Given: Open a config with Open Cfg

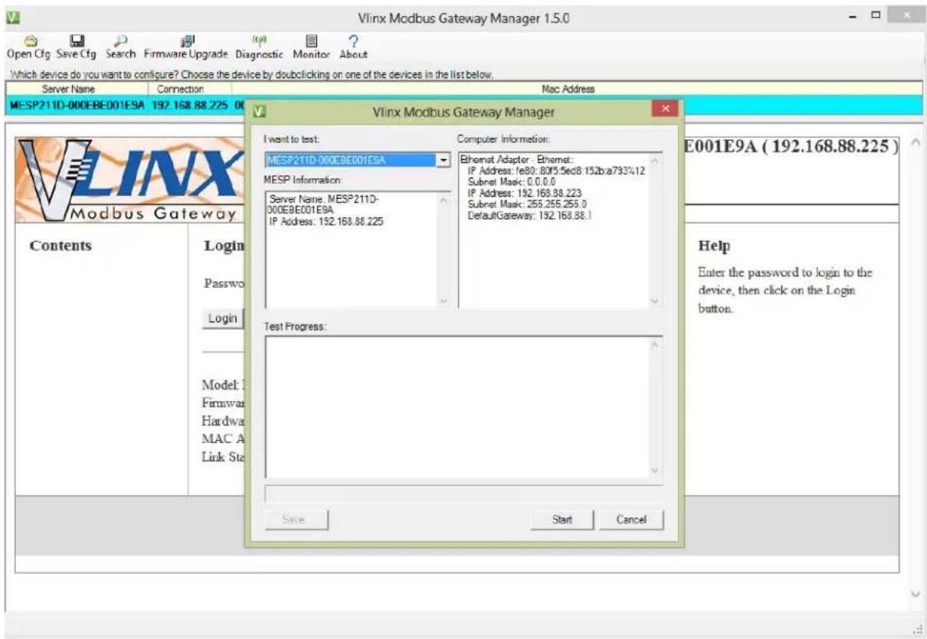Looking at the screenshot, I should (28, 47).
